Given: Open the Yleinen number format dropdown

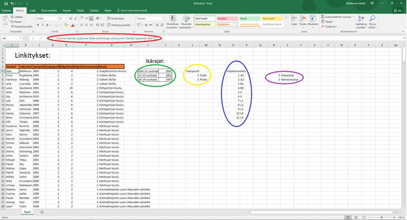Looking at the screenshot, I should pyautogui.click(x=163, y=19).
